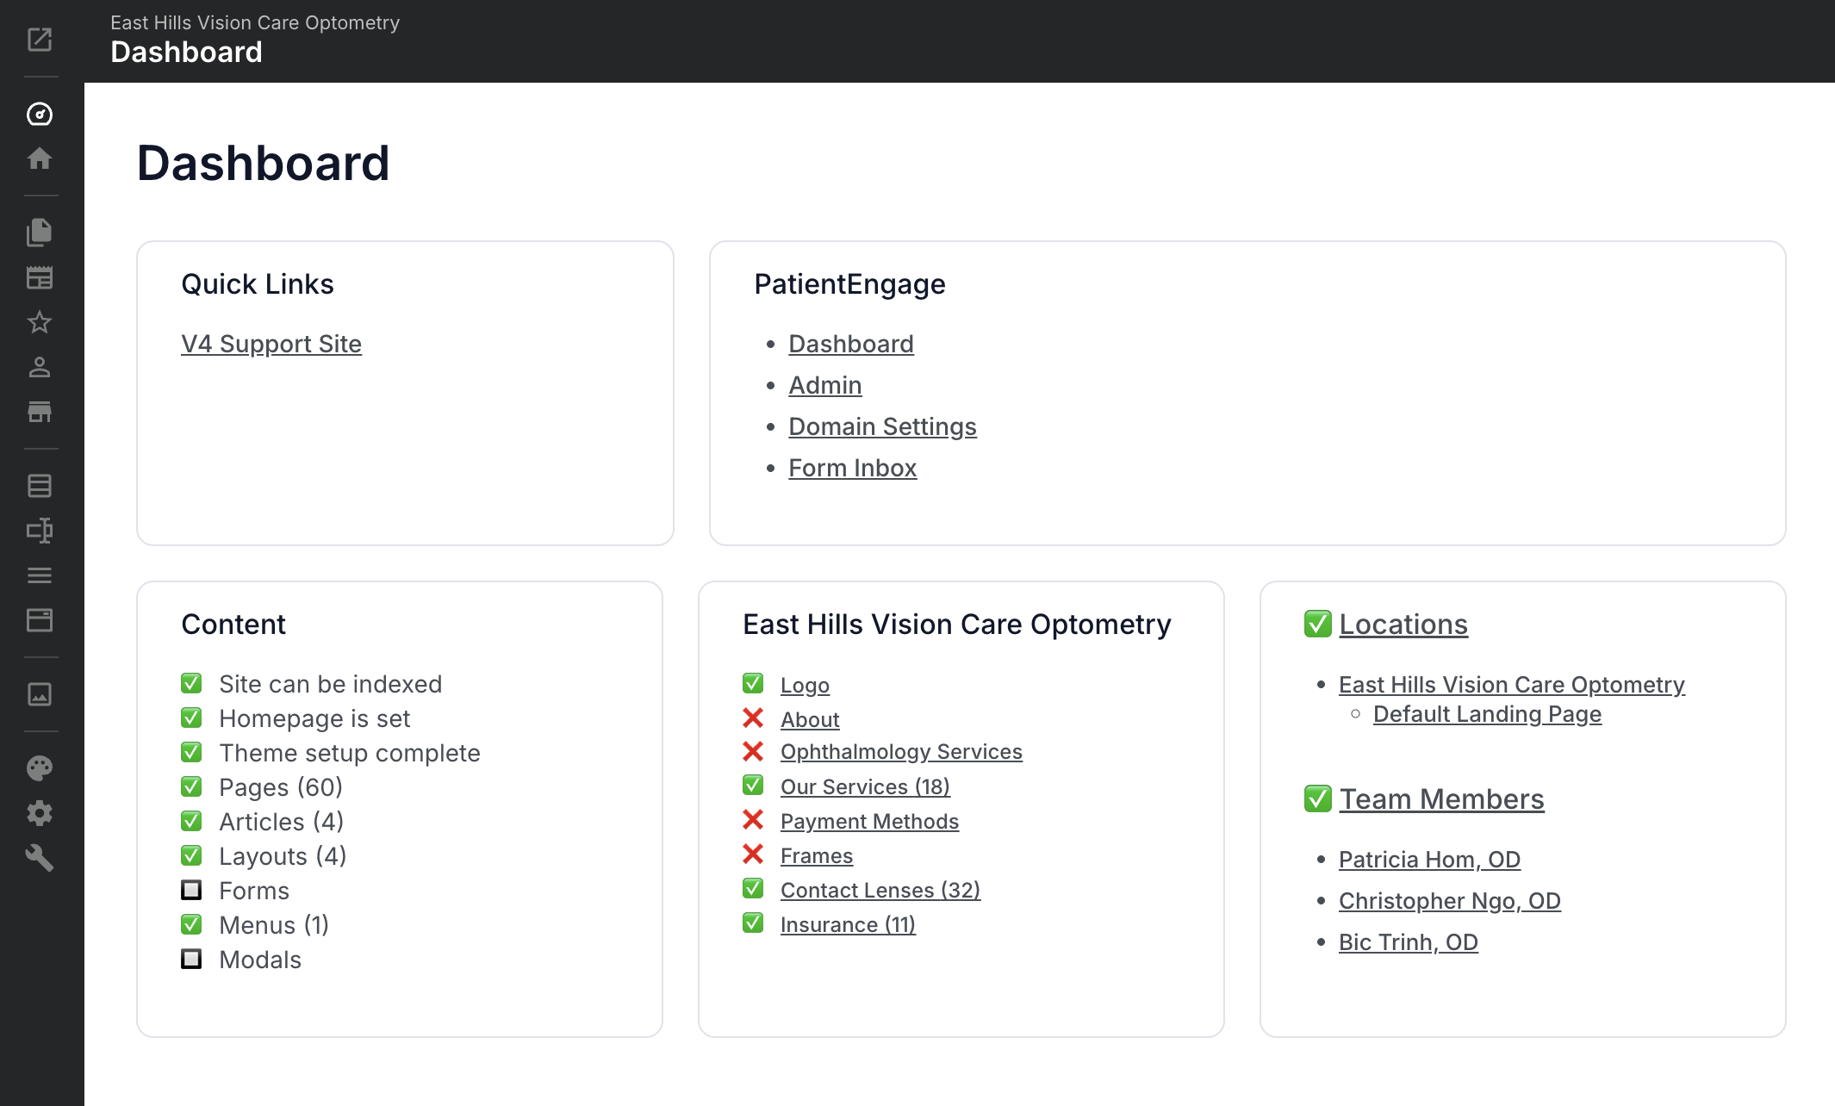Screen dimensions: 1835x1106
Task: Click the external link icon at sidebar top
Action: pos(40,40)
